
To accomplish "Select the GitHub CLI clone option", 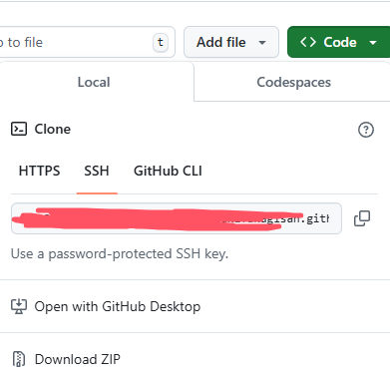I will (168, 171).
